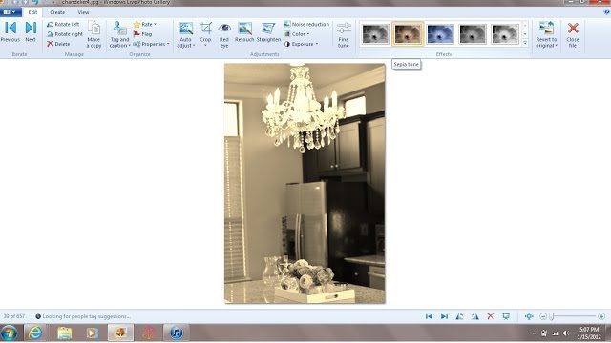Expand the Exposure dropdown
611x343 pixels.
tap(302, 44)
